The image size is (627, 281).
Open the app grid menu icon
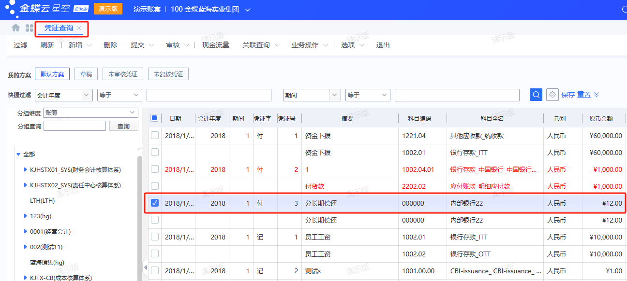pos(30,28)
